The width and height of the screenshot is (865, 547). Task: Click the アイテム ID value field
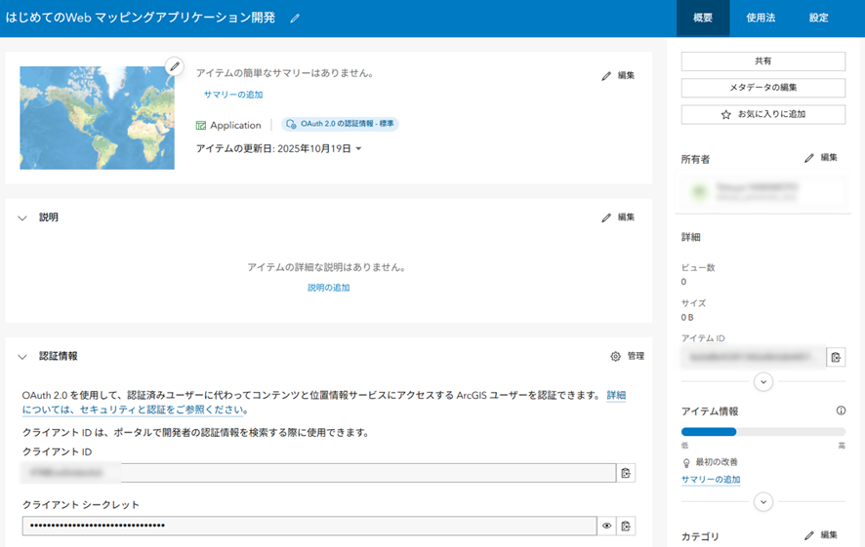point(754,357)
